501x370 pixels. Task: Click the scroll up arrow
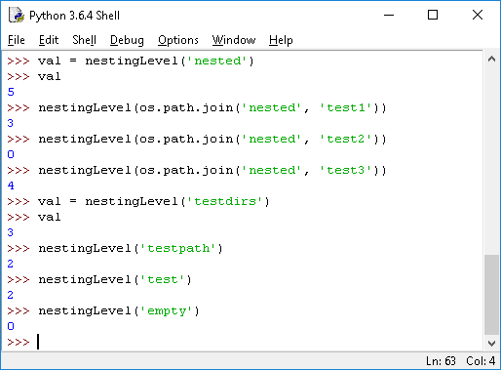(x=491, y=59)
